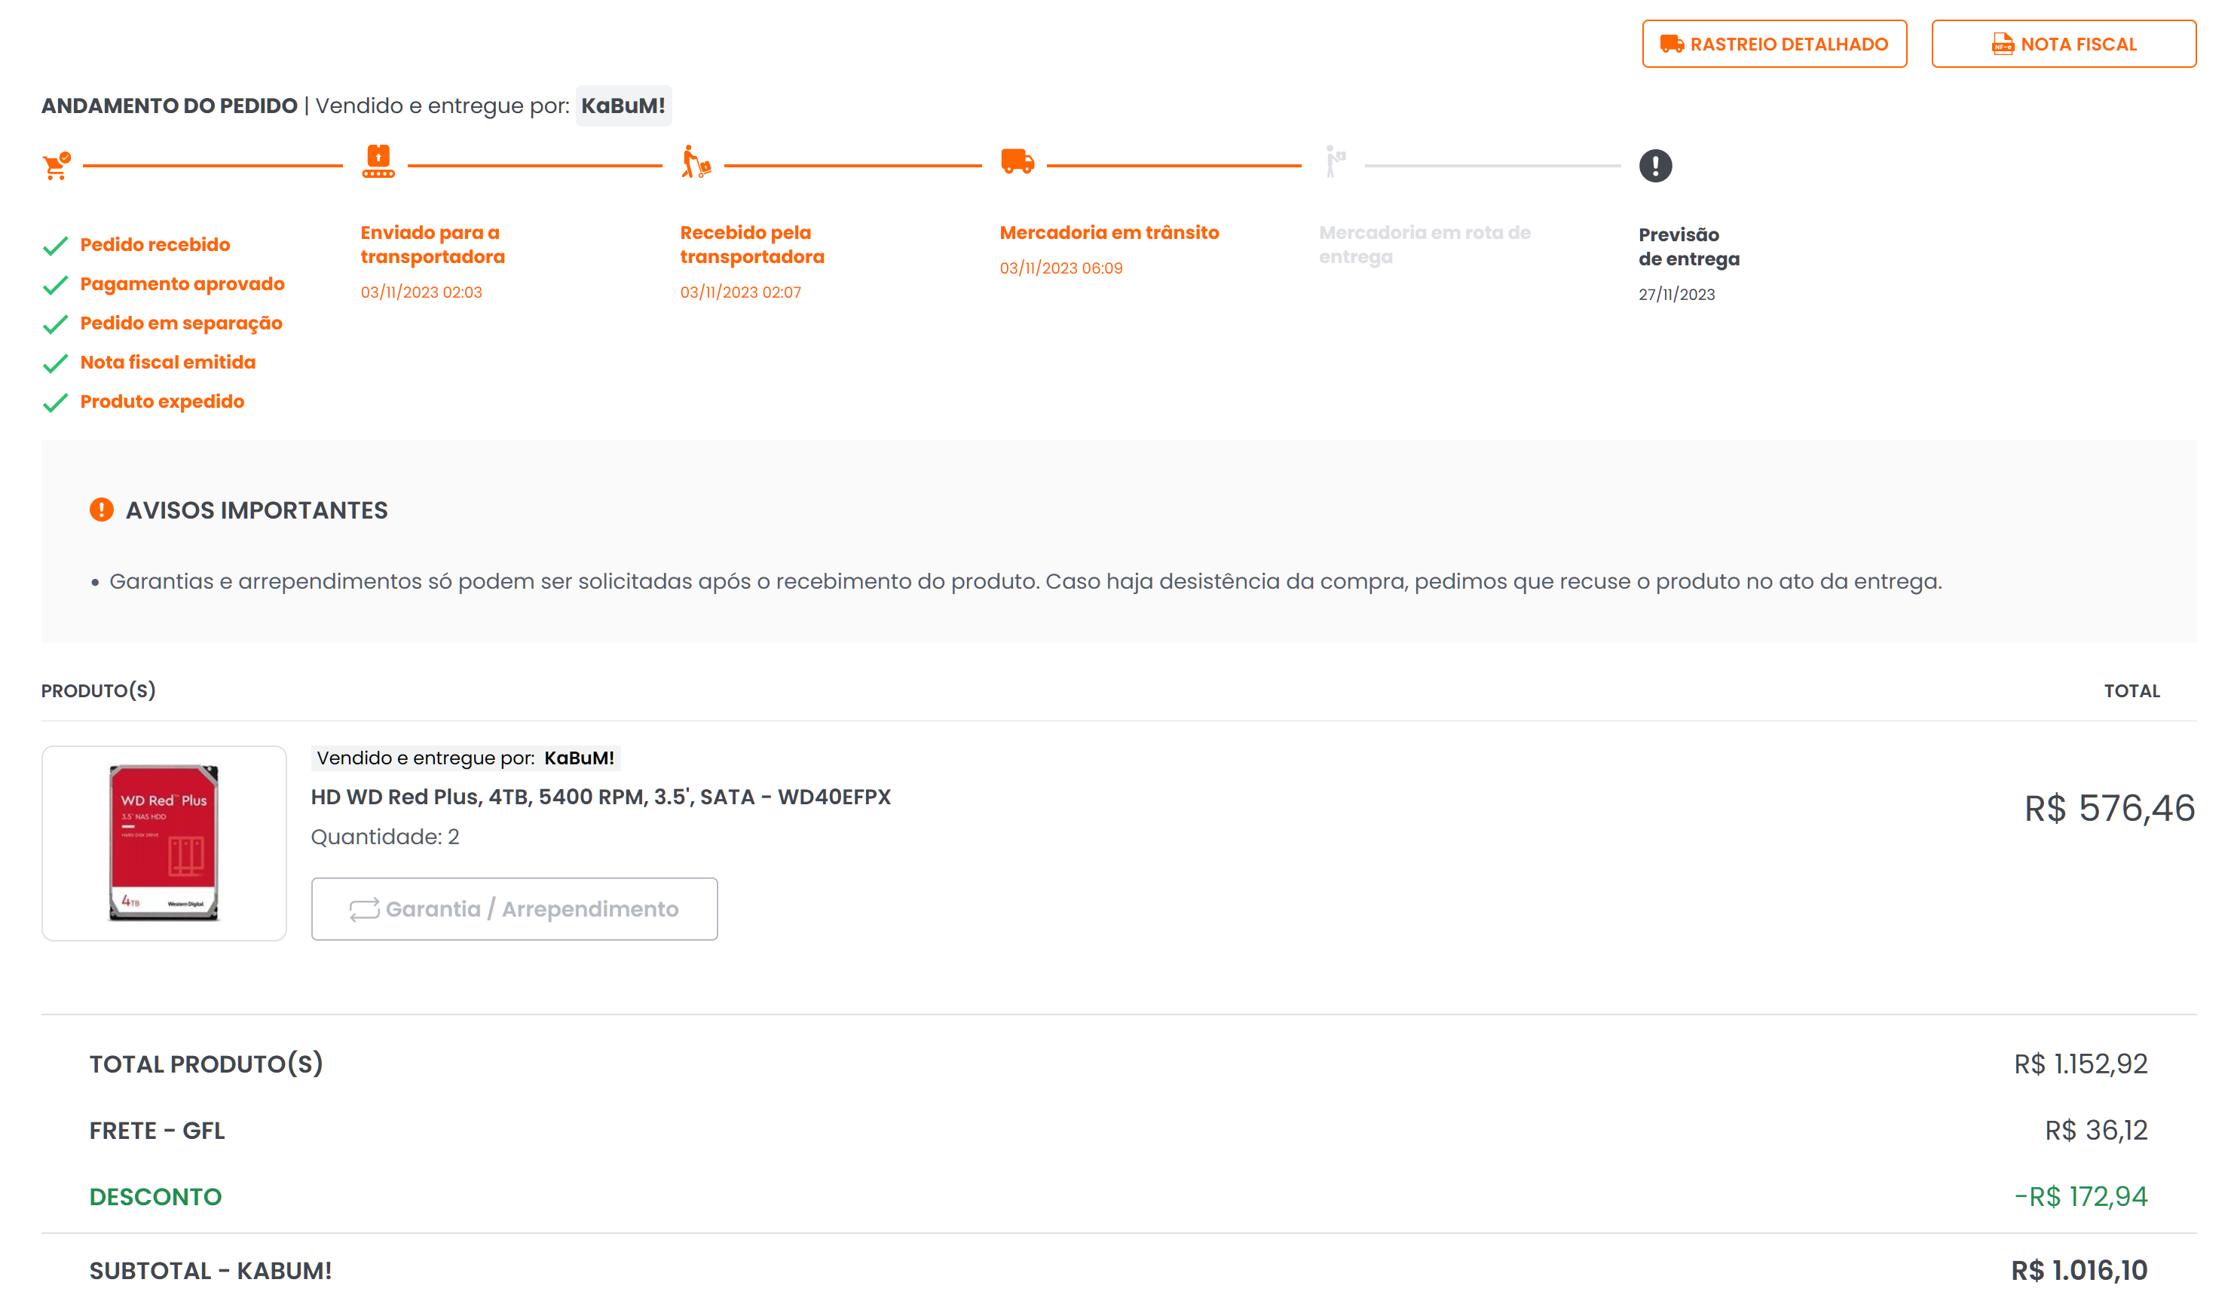Click the 'Nota fiscal emitida' status text
Viewport: 2231px width, 1304px height.
click(168, 362)
